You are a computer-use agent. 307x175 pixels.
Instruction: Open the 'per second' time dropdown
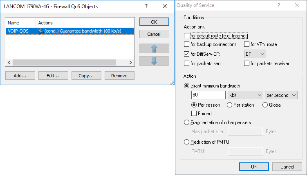coord(281,95)
